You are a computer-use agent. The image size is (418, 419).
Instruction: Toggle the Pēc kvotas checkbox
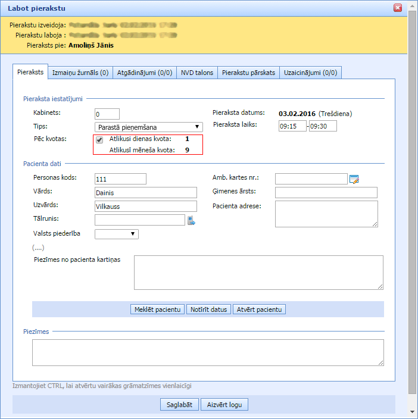pyautogui.click(x=99, y=140)
